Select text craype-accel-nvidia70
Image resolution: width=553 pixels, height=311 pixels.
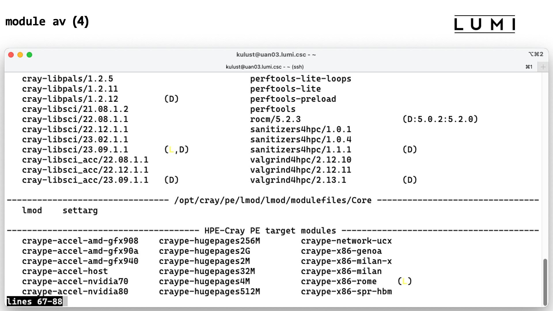[x=75, y=281]
